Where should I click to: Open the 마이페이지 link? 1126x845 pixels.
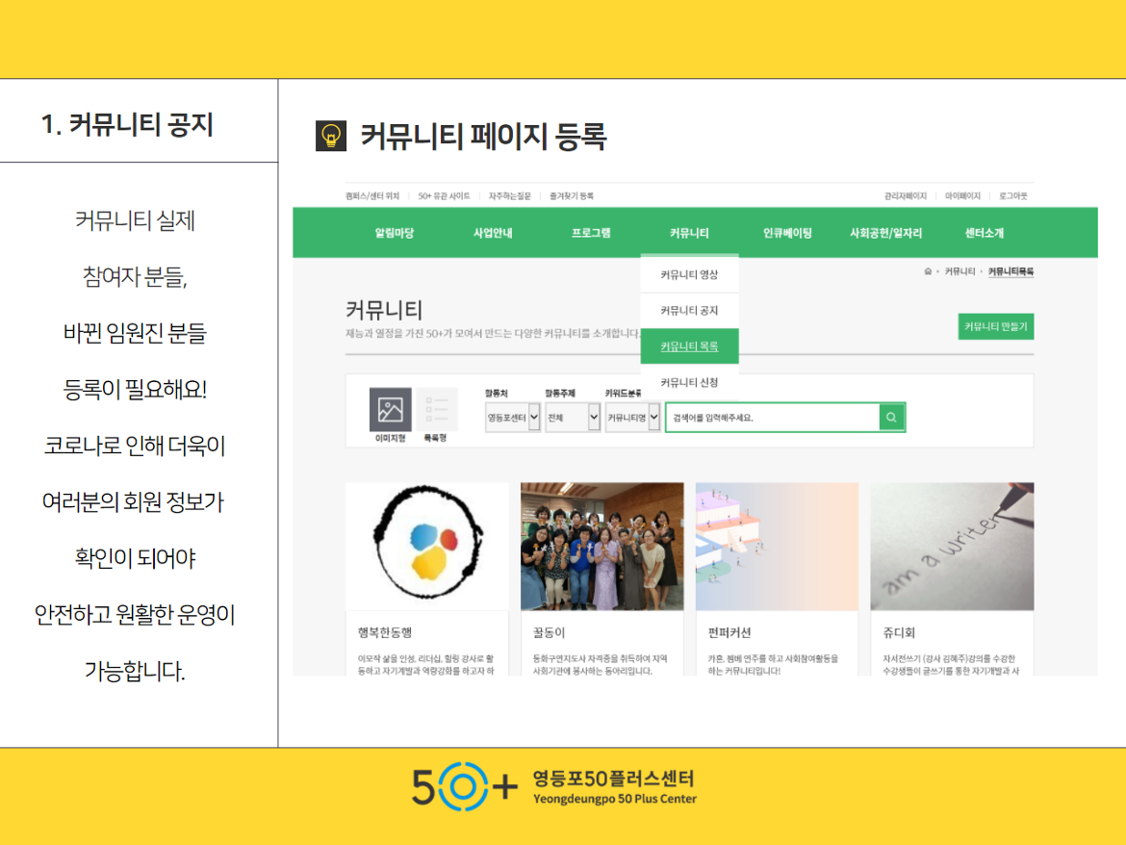(962, 195)
